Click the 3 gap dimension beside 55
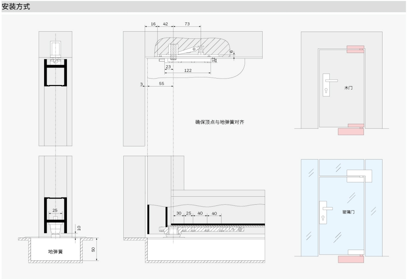 pyautogui.click(x=141, y=84)
